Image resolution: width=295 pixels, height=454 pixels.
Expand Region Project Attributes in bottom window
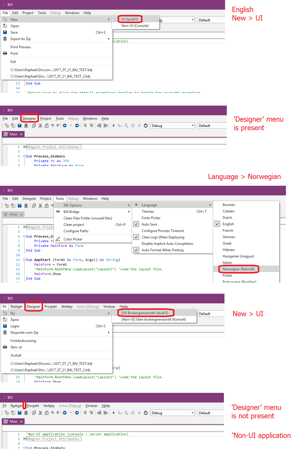point(25,439)
